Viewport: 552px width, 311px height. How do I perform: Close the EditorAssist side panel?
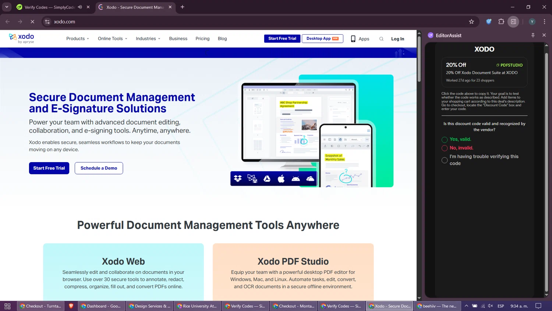(x=544, y=35)
